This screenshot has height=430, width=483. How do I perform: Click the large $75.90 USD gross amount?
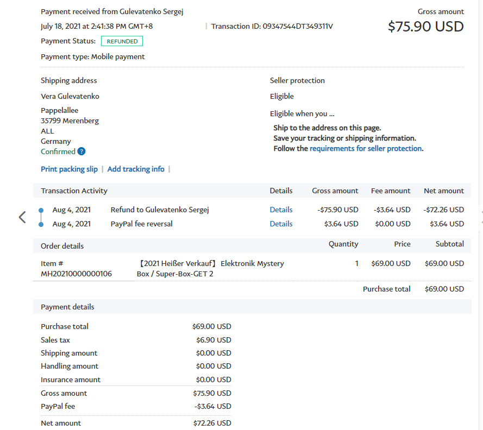[x=425, y=26]
